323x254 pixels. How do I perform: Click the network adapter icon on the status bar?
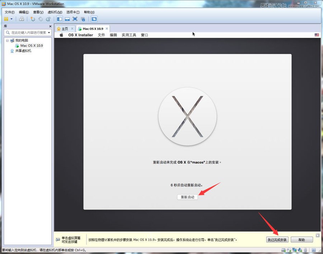pyautogui.click(x=294, y=250)
